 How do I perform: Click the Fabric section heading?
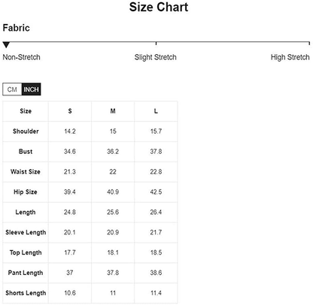click(x=17, y=28)
